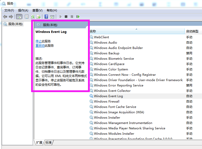202x149 pixels.
Task: Select Windows Connect Now - Config Registrar
Action: click(125, 75)
